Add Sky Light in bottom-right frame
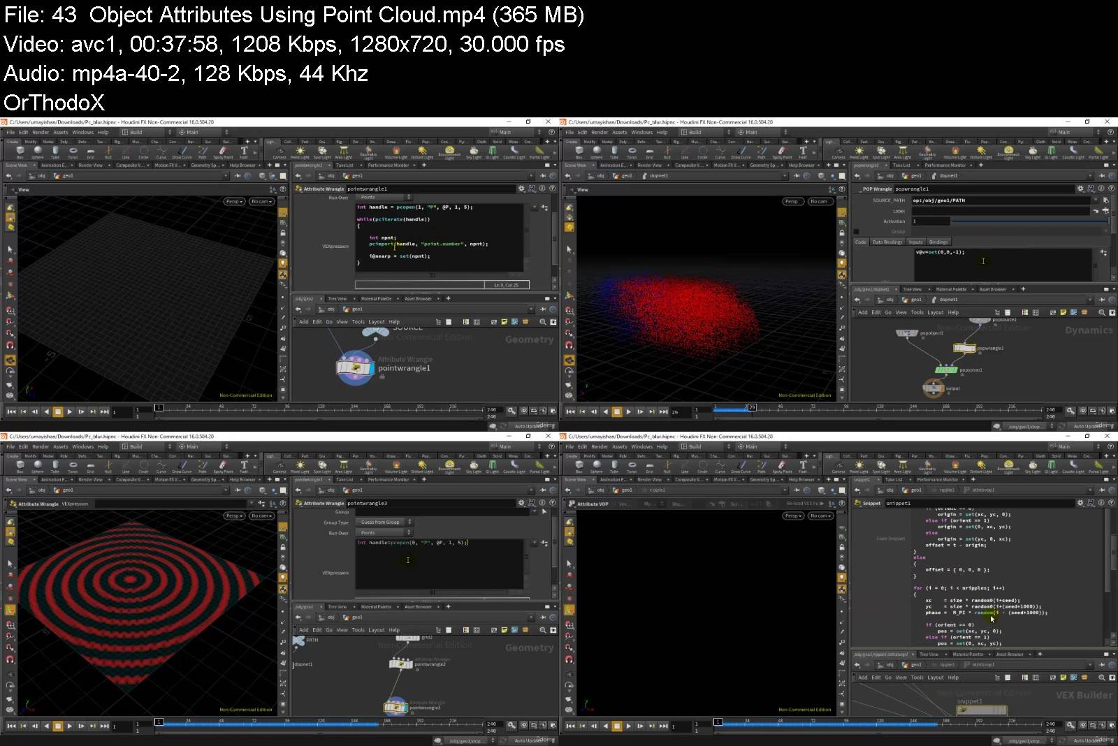The height and width of the screenshot is (746, 1118). coord(1033,467)
